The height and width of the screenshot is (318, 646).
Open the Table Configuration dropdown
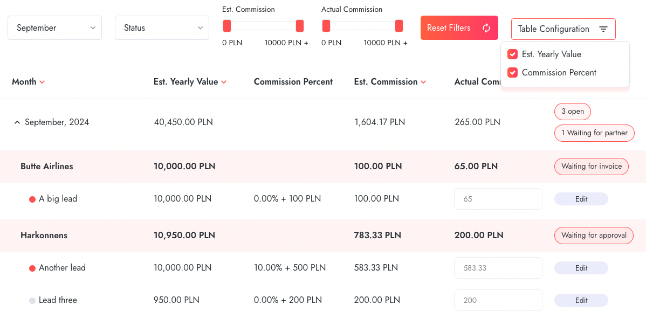coord(563,29)
